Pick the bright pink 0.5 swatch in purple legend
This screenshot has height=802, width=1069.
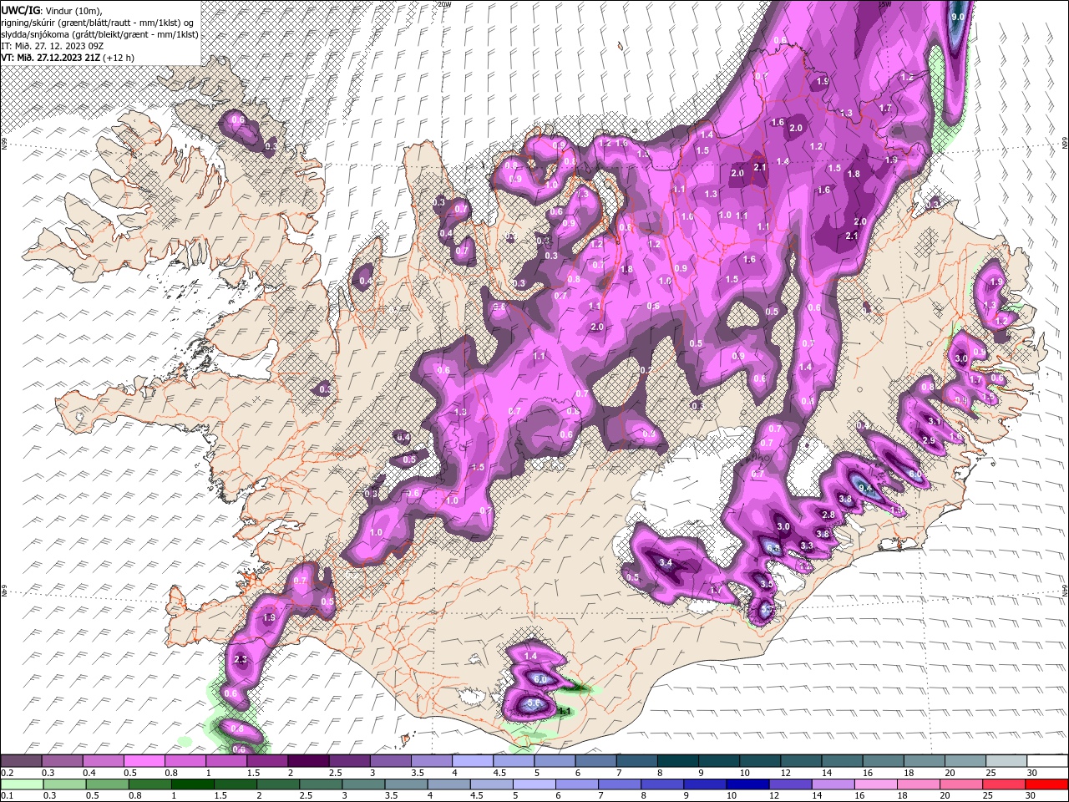[144, 761]
